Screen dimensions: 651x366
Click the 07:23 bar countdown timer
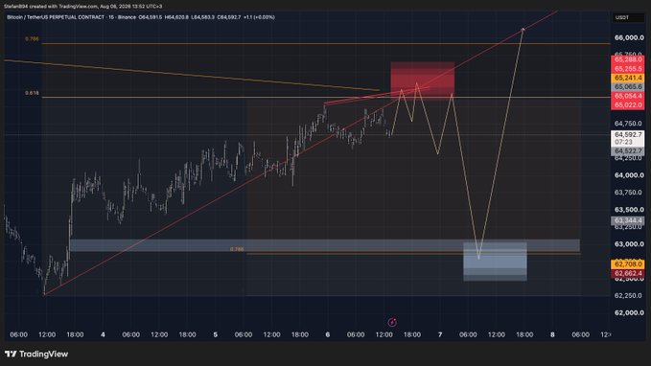623,142
